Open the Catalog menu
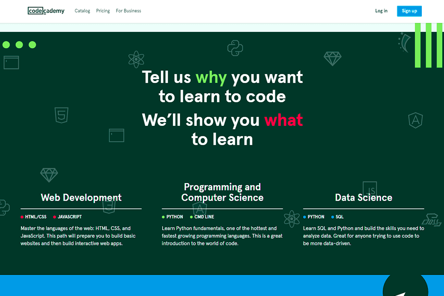Screen dimensions: 444x296 coord(82,11)
